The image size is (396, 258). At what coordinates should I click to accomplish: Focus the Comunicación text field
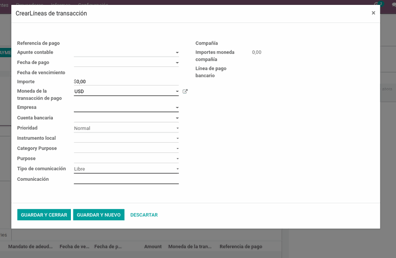[126, 179]
